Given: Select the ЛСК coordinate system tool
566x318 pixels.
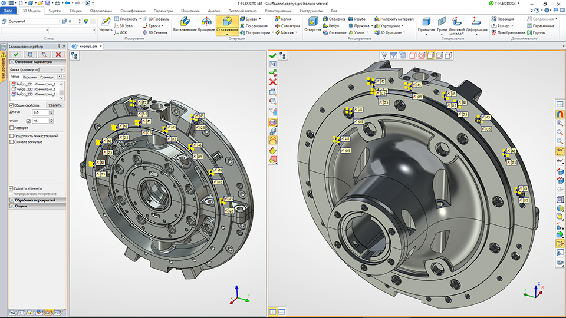Looking at the screenshot, I should click(120, 32).
